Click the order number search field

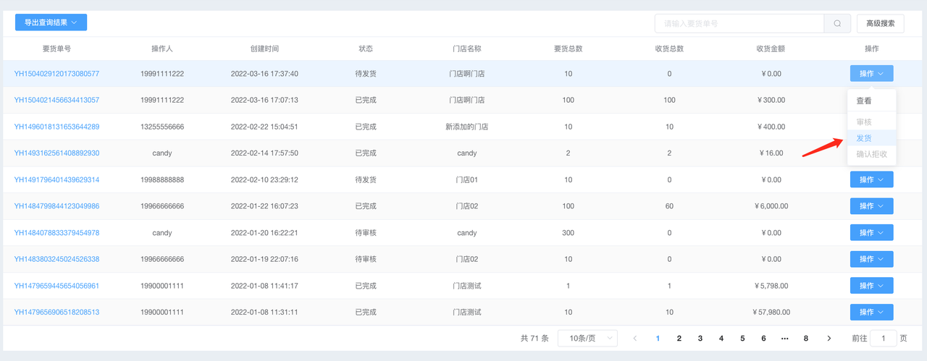tap(739, 23)
